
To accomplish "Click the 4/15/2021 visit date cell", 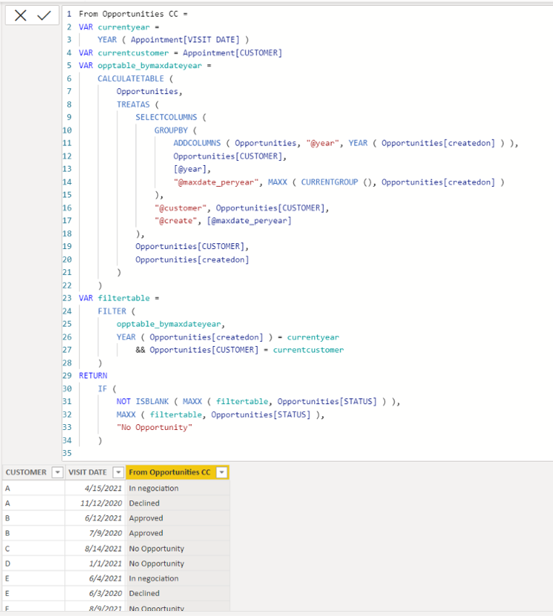I will [x=94, y=489].
